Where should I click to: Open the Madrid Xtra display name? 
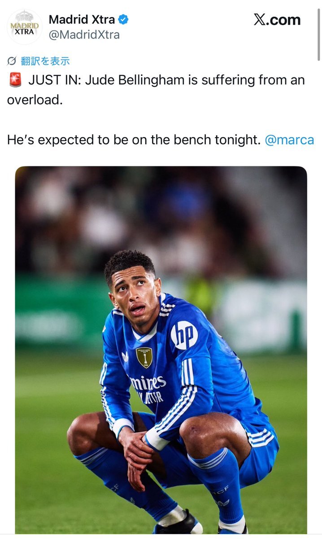point(82,20)
